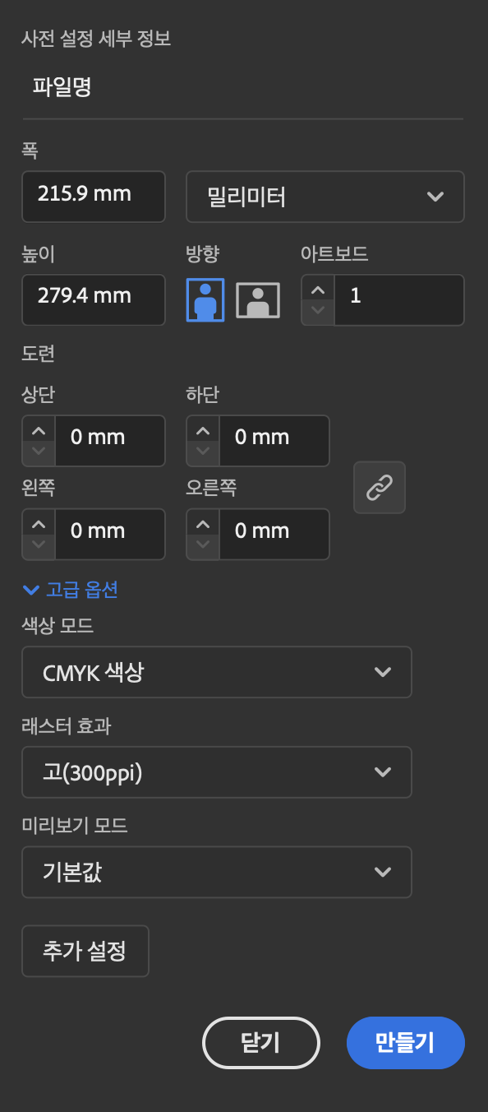Increase 하단 bleed with up arrow
Screen dimensions: 488x1112
203,429
